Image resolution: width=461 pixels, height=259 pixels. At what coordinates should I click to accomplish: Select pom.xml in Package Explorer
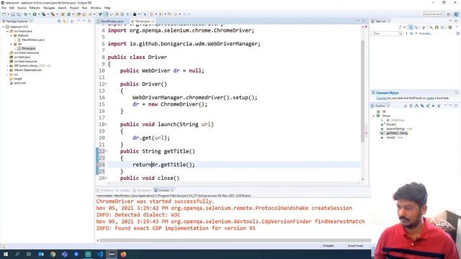click(x=20, y=83)
